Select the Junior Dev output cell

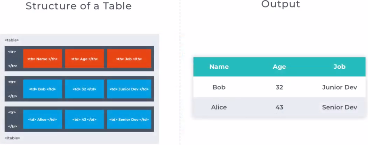click(340, 87)
